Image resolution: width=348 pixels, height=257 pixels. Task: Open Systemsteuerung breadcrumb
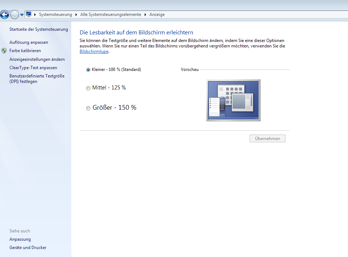(55, 14)
